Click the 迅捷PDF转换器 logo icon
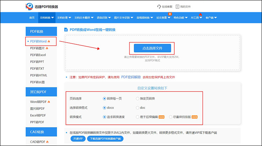This screenshot has height=146, width=262. pos(29,7)
